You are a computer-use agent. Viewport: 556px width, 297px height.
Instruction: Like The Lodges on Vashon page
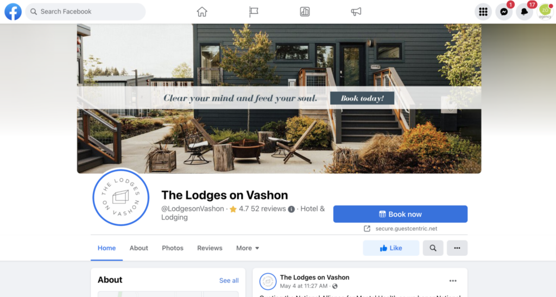click(x=391, y=248)
